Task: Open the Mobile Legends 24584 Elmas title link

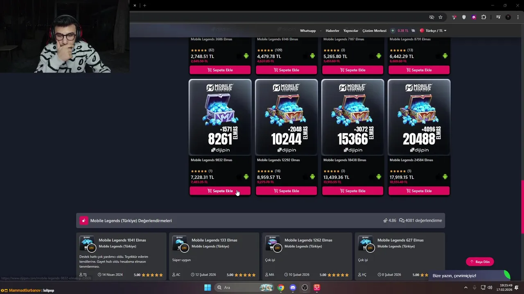Action: [411, 160]
